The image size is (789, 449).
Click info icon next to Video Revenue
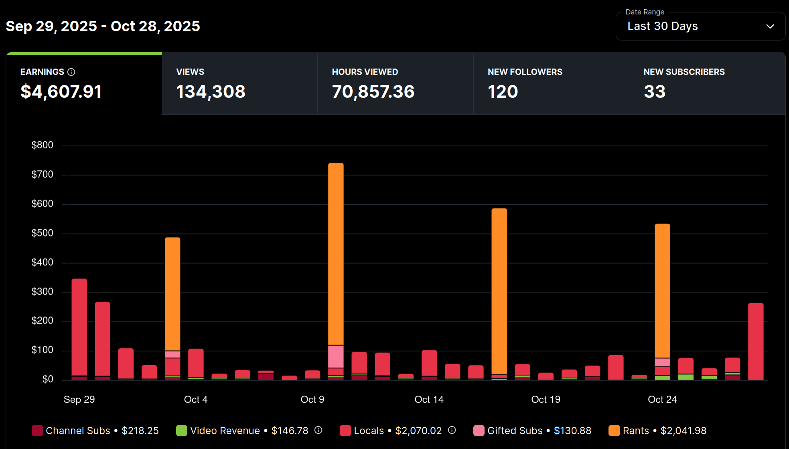(318, 430)
